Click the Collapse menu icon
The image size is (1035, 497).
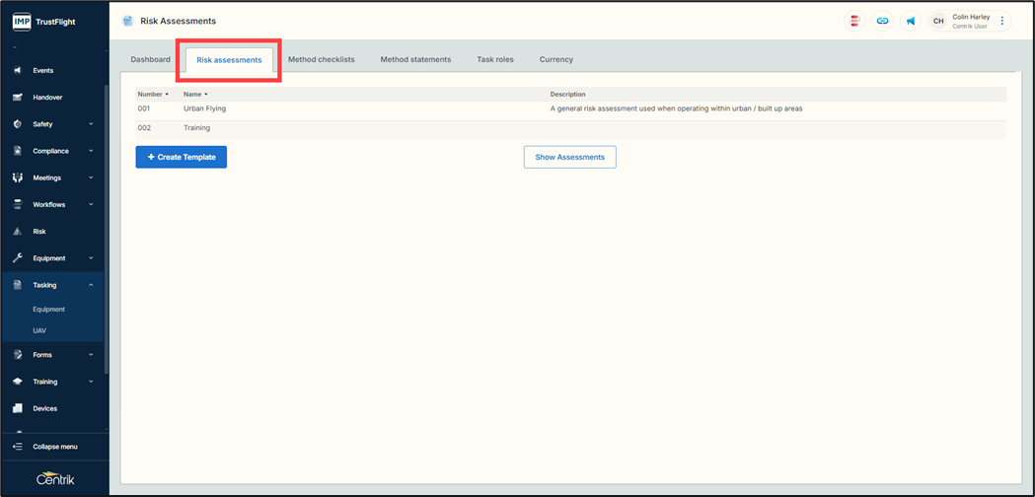coord(17,447)
